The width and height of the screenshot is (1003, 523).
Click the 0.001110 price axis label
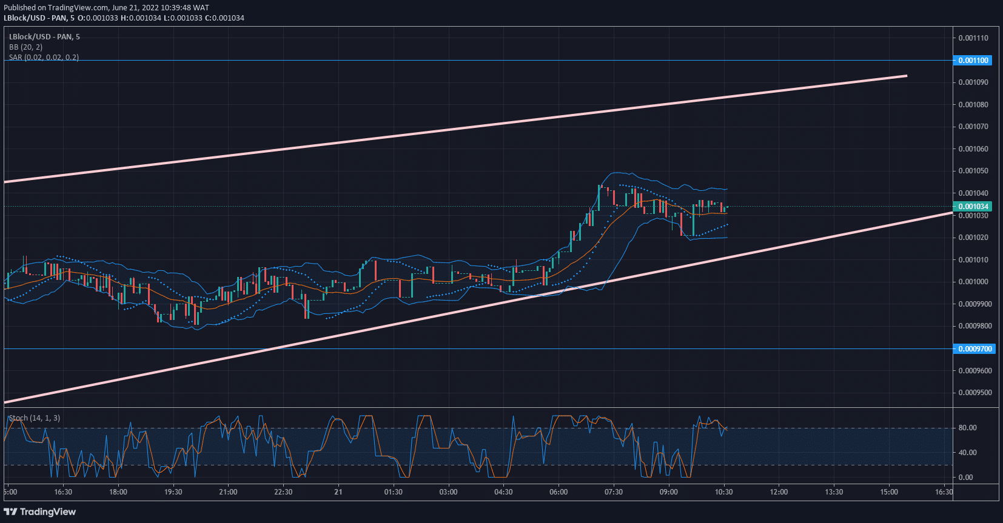coord(973,38)
